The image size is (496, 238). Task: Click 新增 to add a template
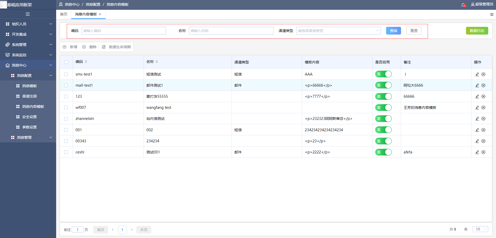(70, 47)
